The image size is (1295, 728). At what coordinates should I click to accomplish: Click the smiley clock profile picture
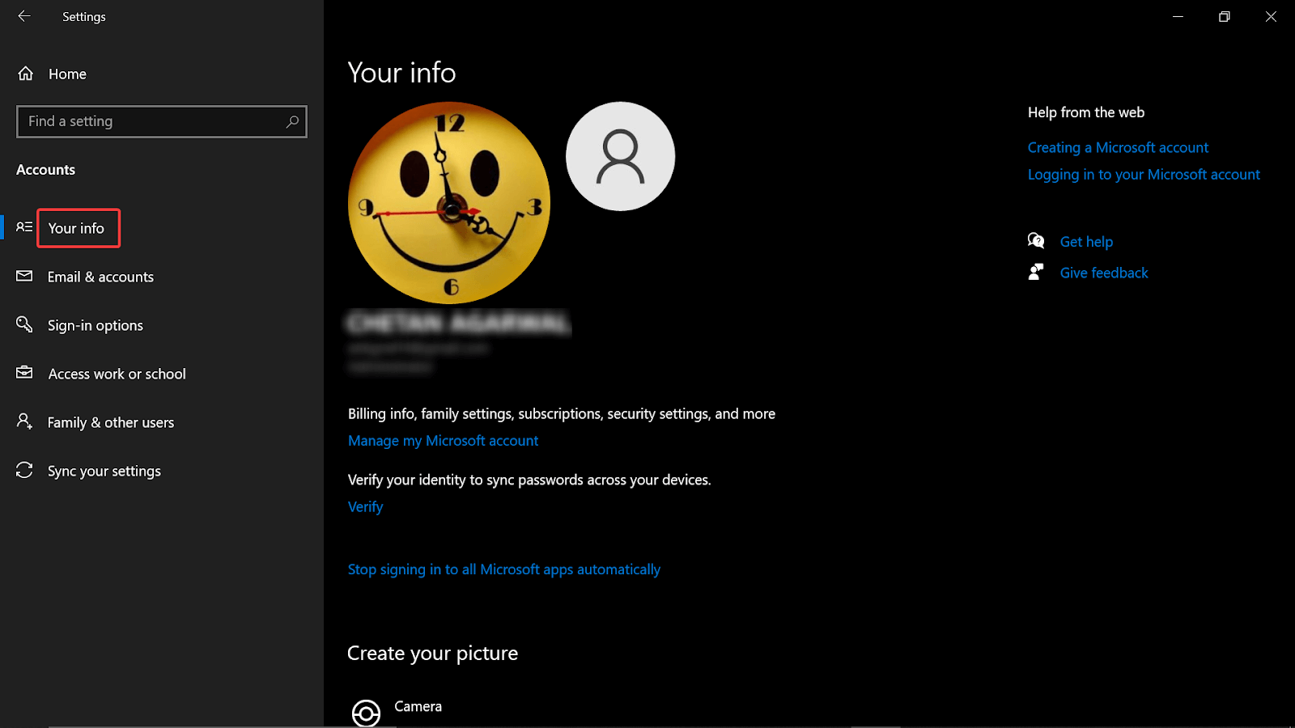(449, 203)
